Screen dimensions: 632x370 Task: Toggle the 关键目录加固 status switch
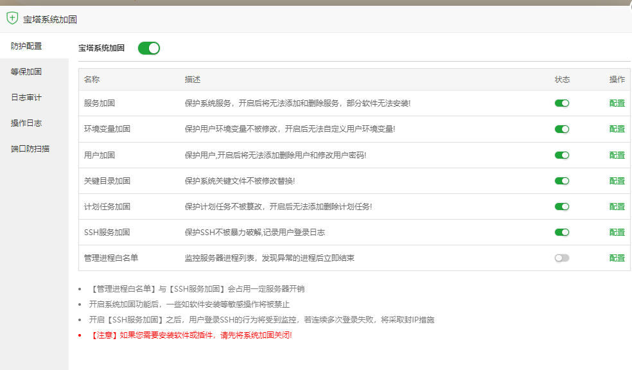tap(562, 181)
